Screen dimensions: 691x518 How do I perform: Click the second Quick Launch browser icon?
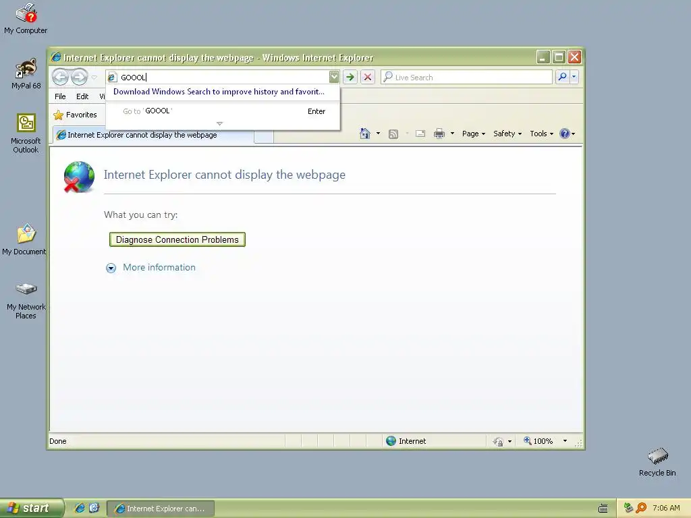pyautogui.click(x=94, y=508)
